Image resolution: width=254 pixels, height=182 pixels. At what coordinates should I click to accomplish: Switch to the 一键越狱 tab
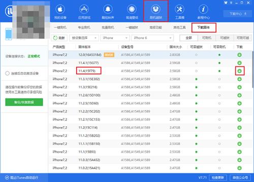[x=132, y=27]
